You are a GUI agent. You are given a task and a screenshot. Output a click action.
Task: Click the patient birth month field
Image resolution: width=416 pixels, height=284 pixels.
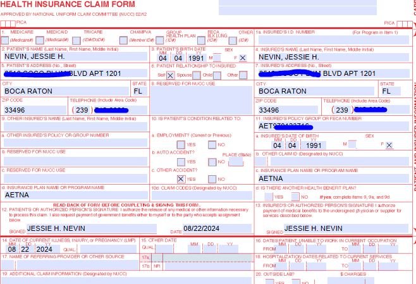163,58
